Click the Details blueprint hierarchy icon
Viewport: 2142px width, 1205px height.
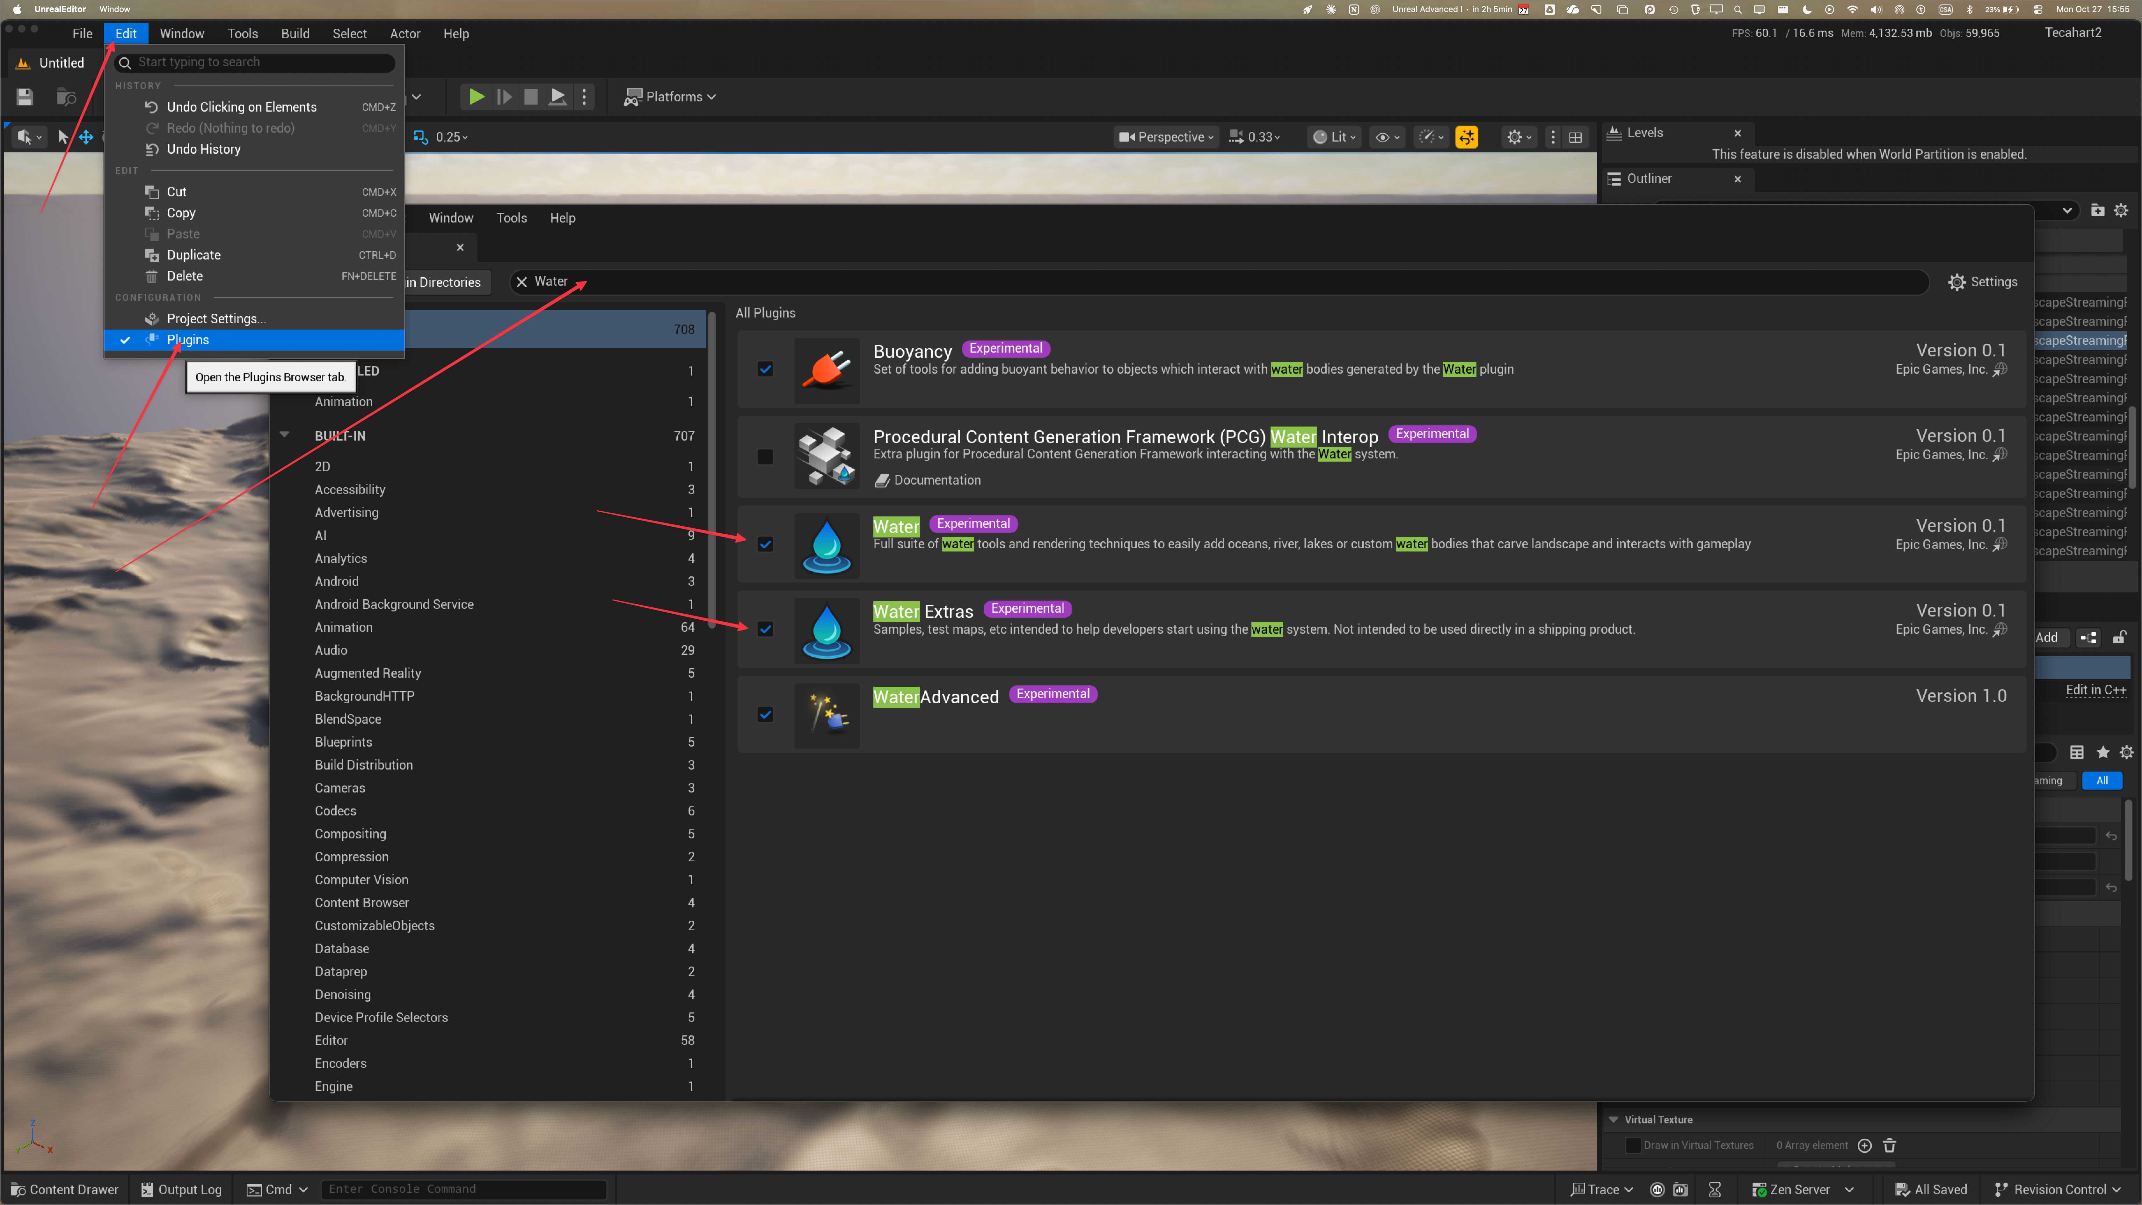(x=2088, y=638)
